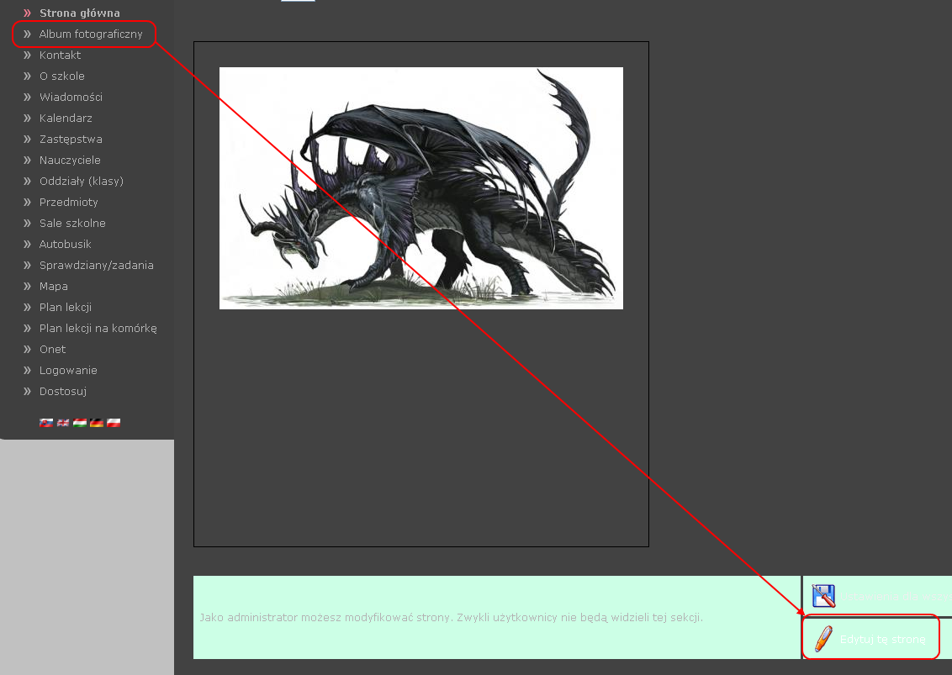Open Oddziały (klasy) link
The image size is (952, 675).
pyautogui.click(x=82, y=181)
